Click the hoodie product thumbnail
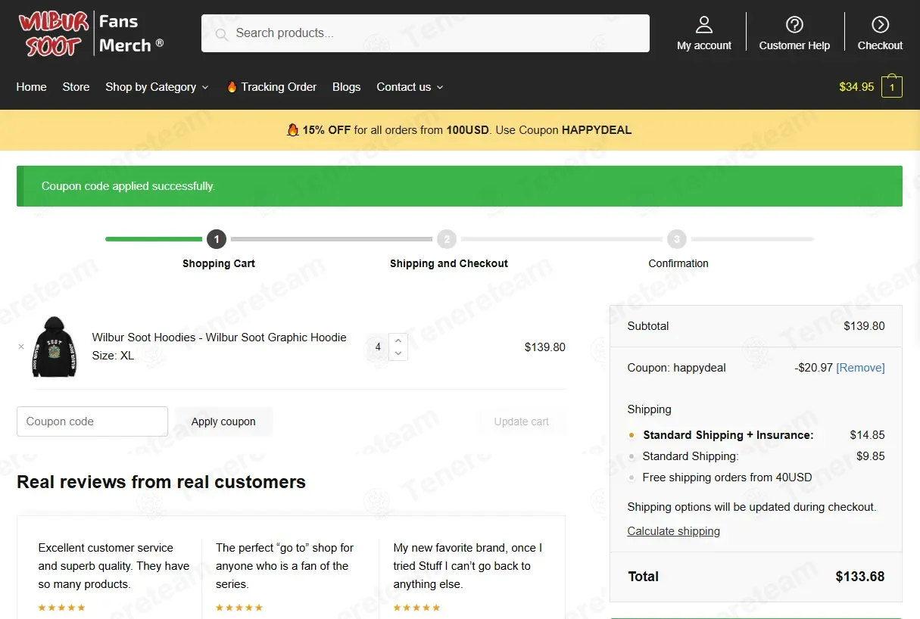The height and width of the screenshot is (619, 920). (55, 347)
